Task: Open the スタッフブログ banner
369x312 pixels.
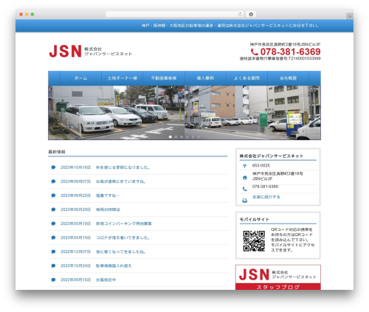Action: [278, 277]
